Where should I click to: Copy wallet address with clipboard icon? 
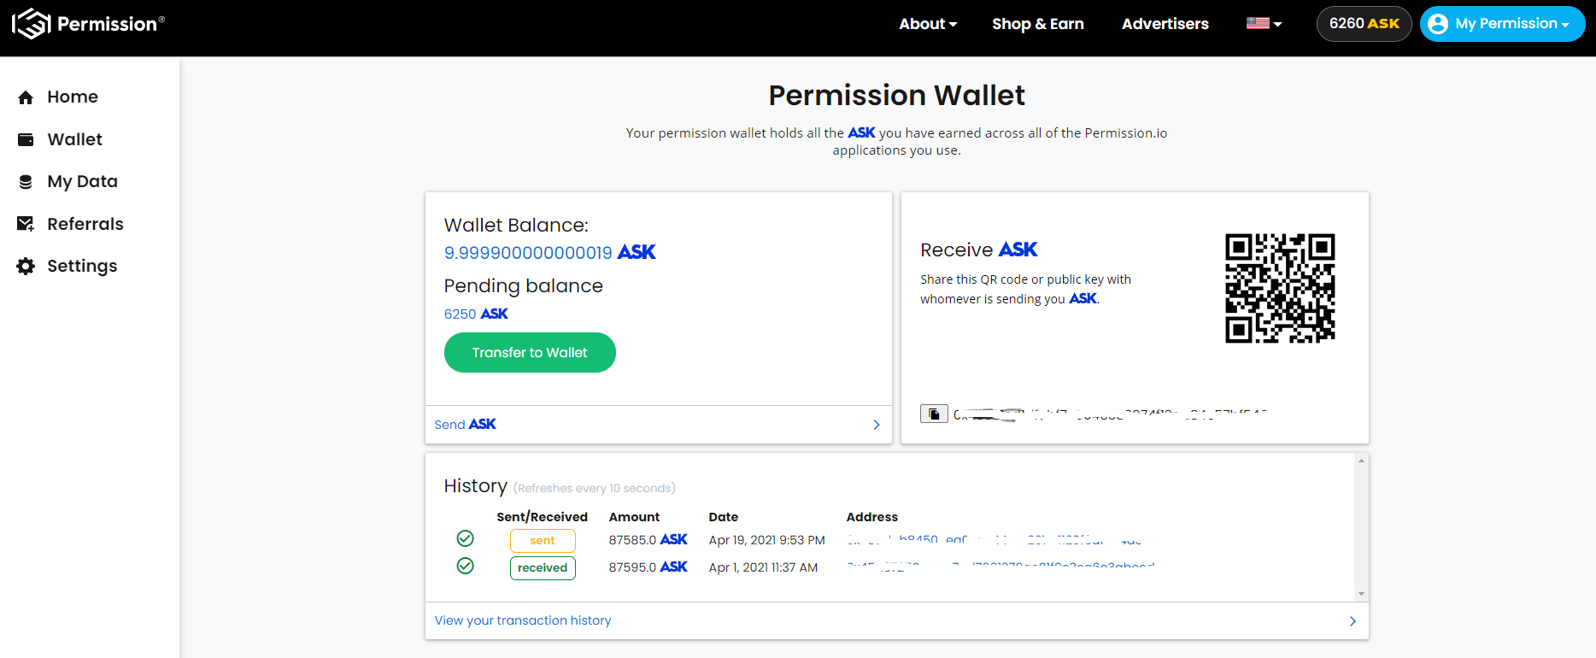tap(934, 414)
